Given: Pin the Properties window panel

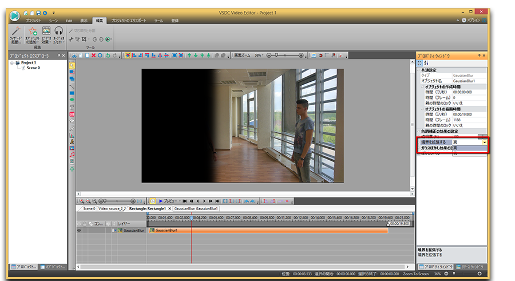Looking at the screenshot, I should 479,56.
